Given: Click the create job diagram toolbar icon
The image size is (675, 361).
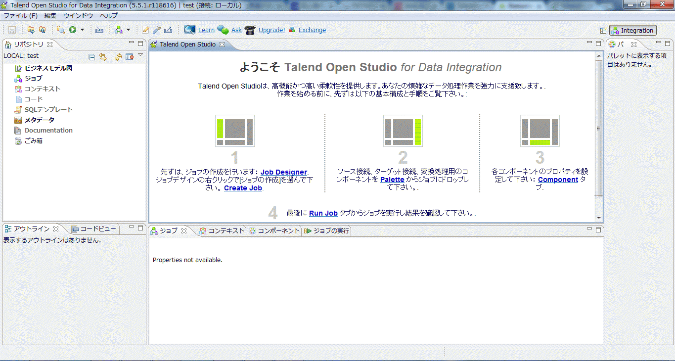Looking at the screenshot, I should (x=119, y=30).
